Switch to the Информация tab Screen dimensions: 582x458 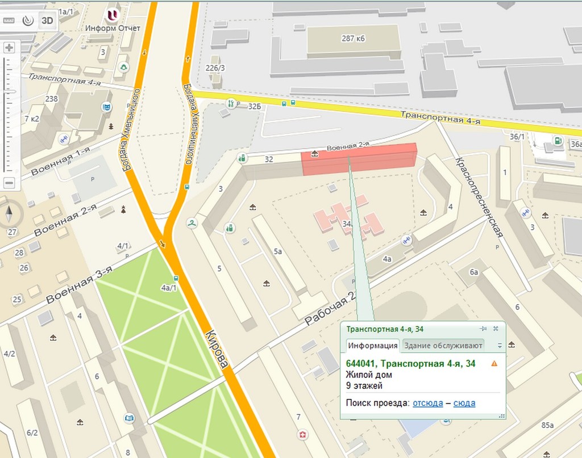[373, 346]
